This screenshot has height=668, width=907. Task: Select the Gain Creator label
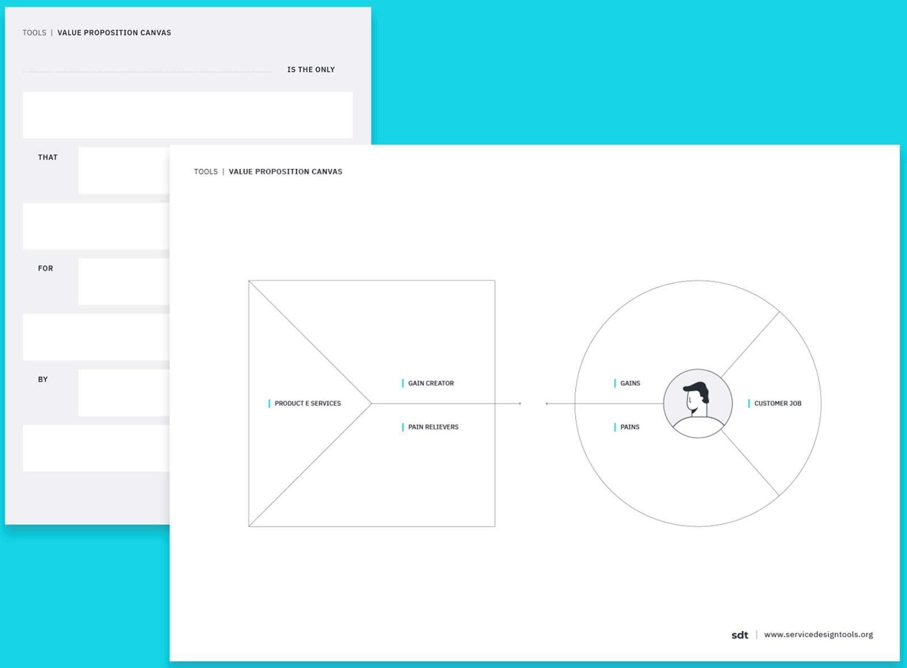[x=431, y=383]
